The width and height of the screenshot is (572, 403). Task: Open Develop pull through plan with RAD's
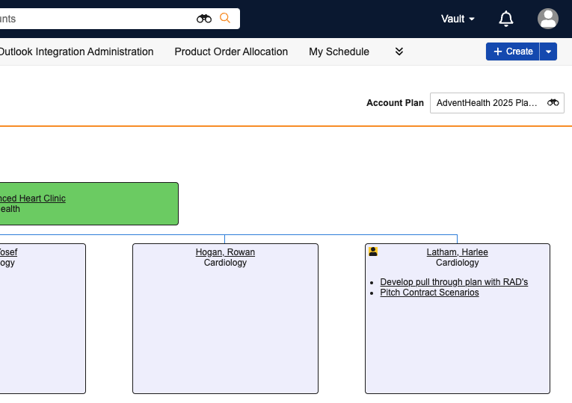(454, 282)
